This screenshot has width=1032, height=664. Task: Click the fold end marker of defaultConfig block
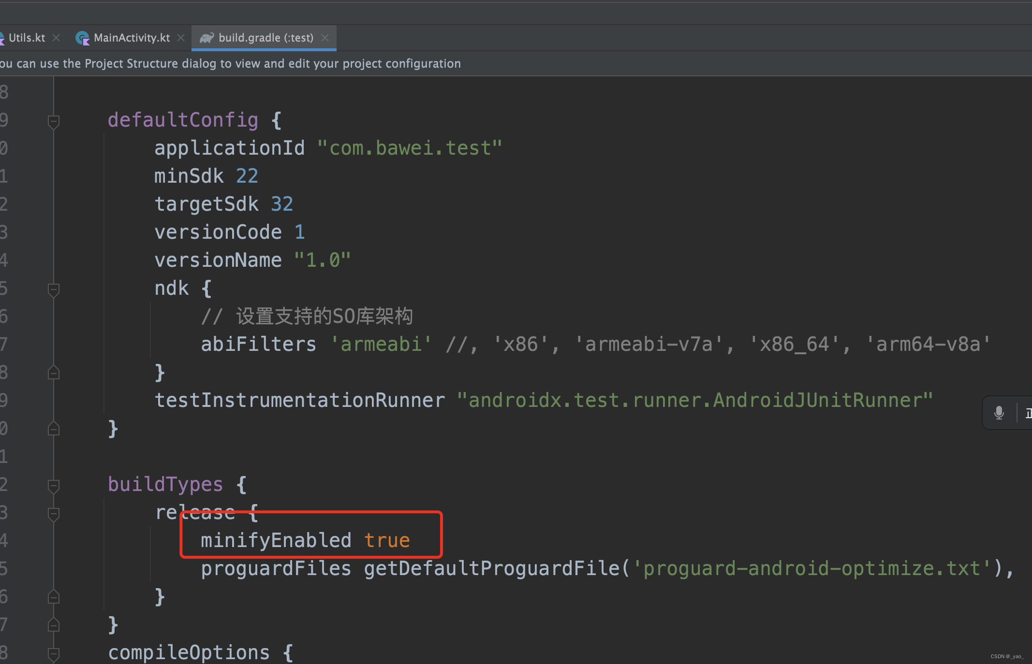pyautogui.click(x=54, y=429)
